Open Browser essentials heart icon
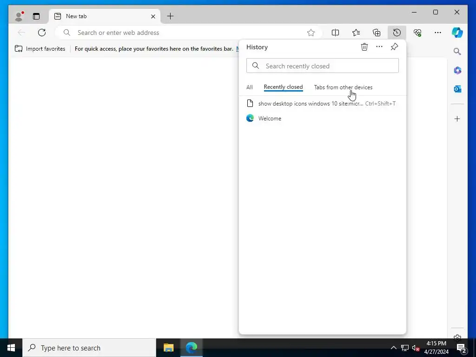The width and height of the screenshot is (476, 357). [x=417, y=33]
